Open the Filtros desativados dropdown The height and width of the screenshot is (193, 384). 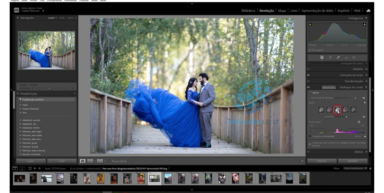click(355, 169)
